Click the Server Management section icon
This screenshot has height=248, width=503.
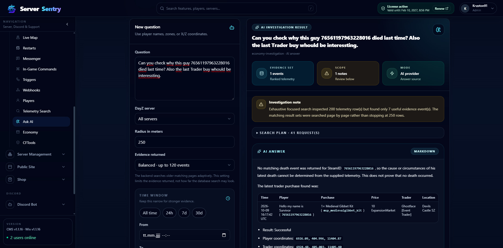(x=10, y=154)
